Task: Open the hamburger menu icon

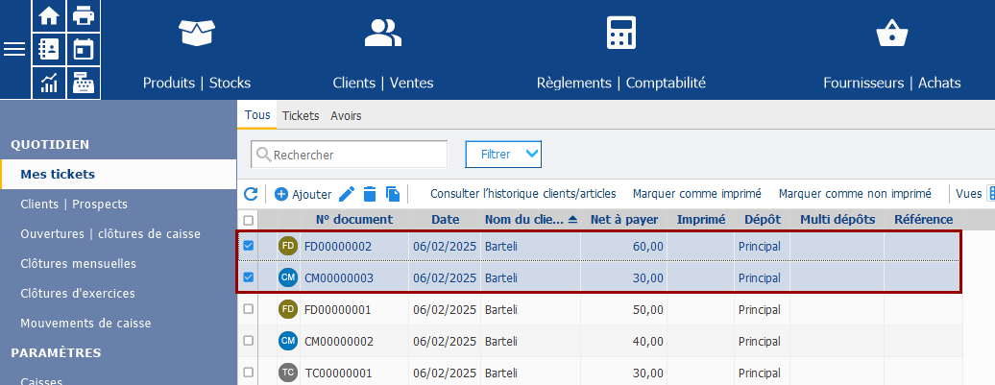Action: pyautogui.click(x=14, y=49)
